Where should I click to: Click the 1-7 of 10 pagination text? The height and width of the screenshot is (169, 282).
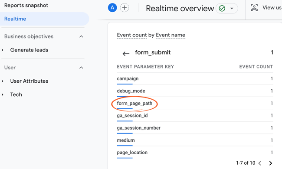[246, 163]
